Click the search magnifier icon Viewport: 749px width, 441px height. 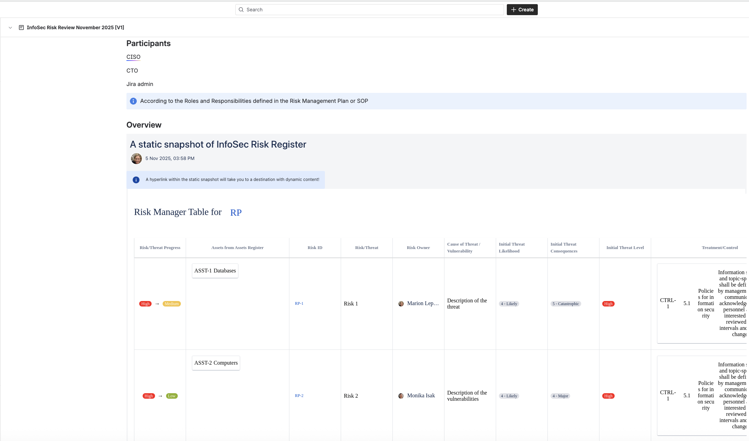click(x=241, y=10)
